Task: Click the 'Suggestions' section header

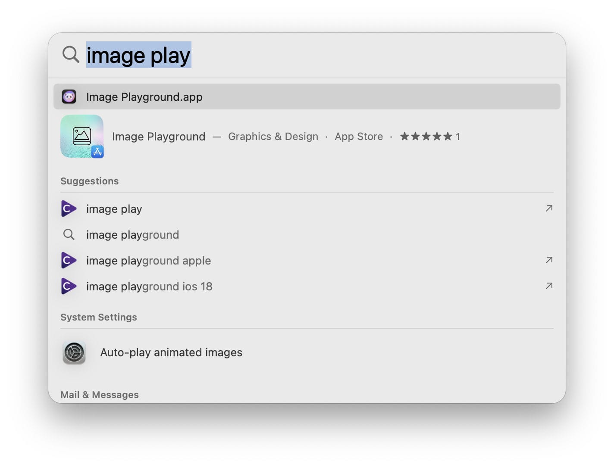Action: click(90, 181)
